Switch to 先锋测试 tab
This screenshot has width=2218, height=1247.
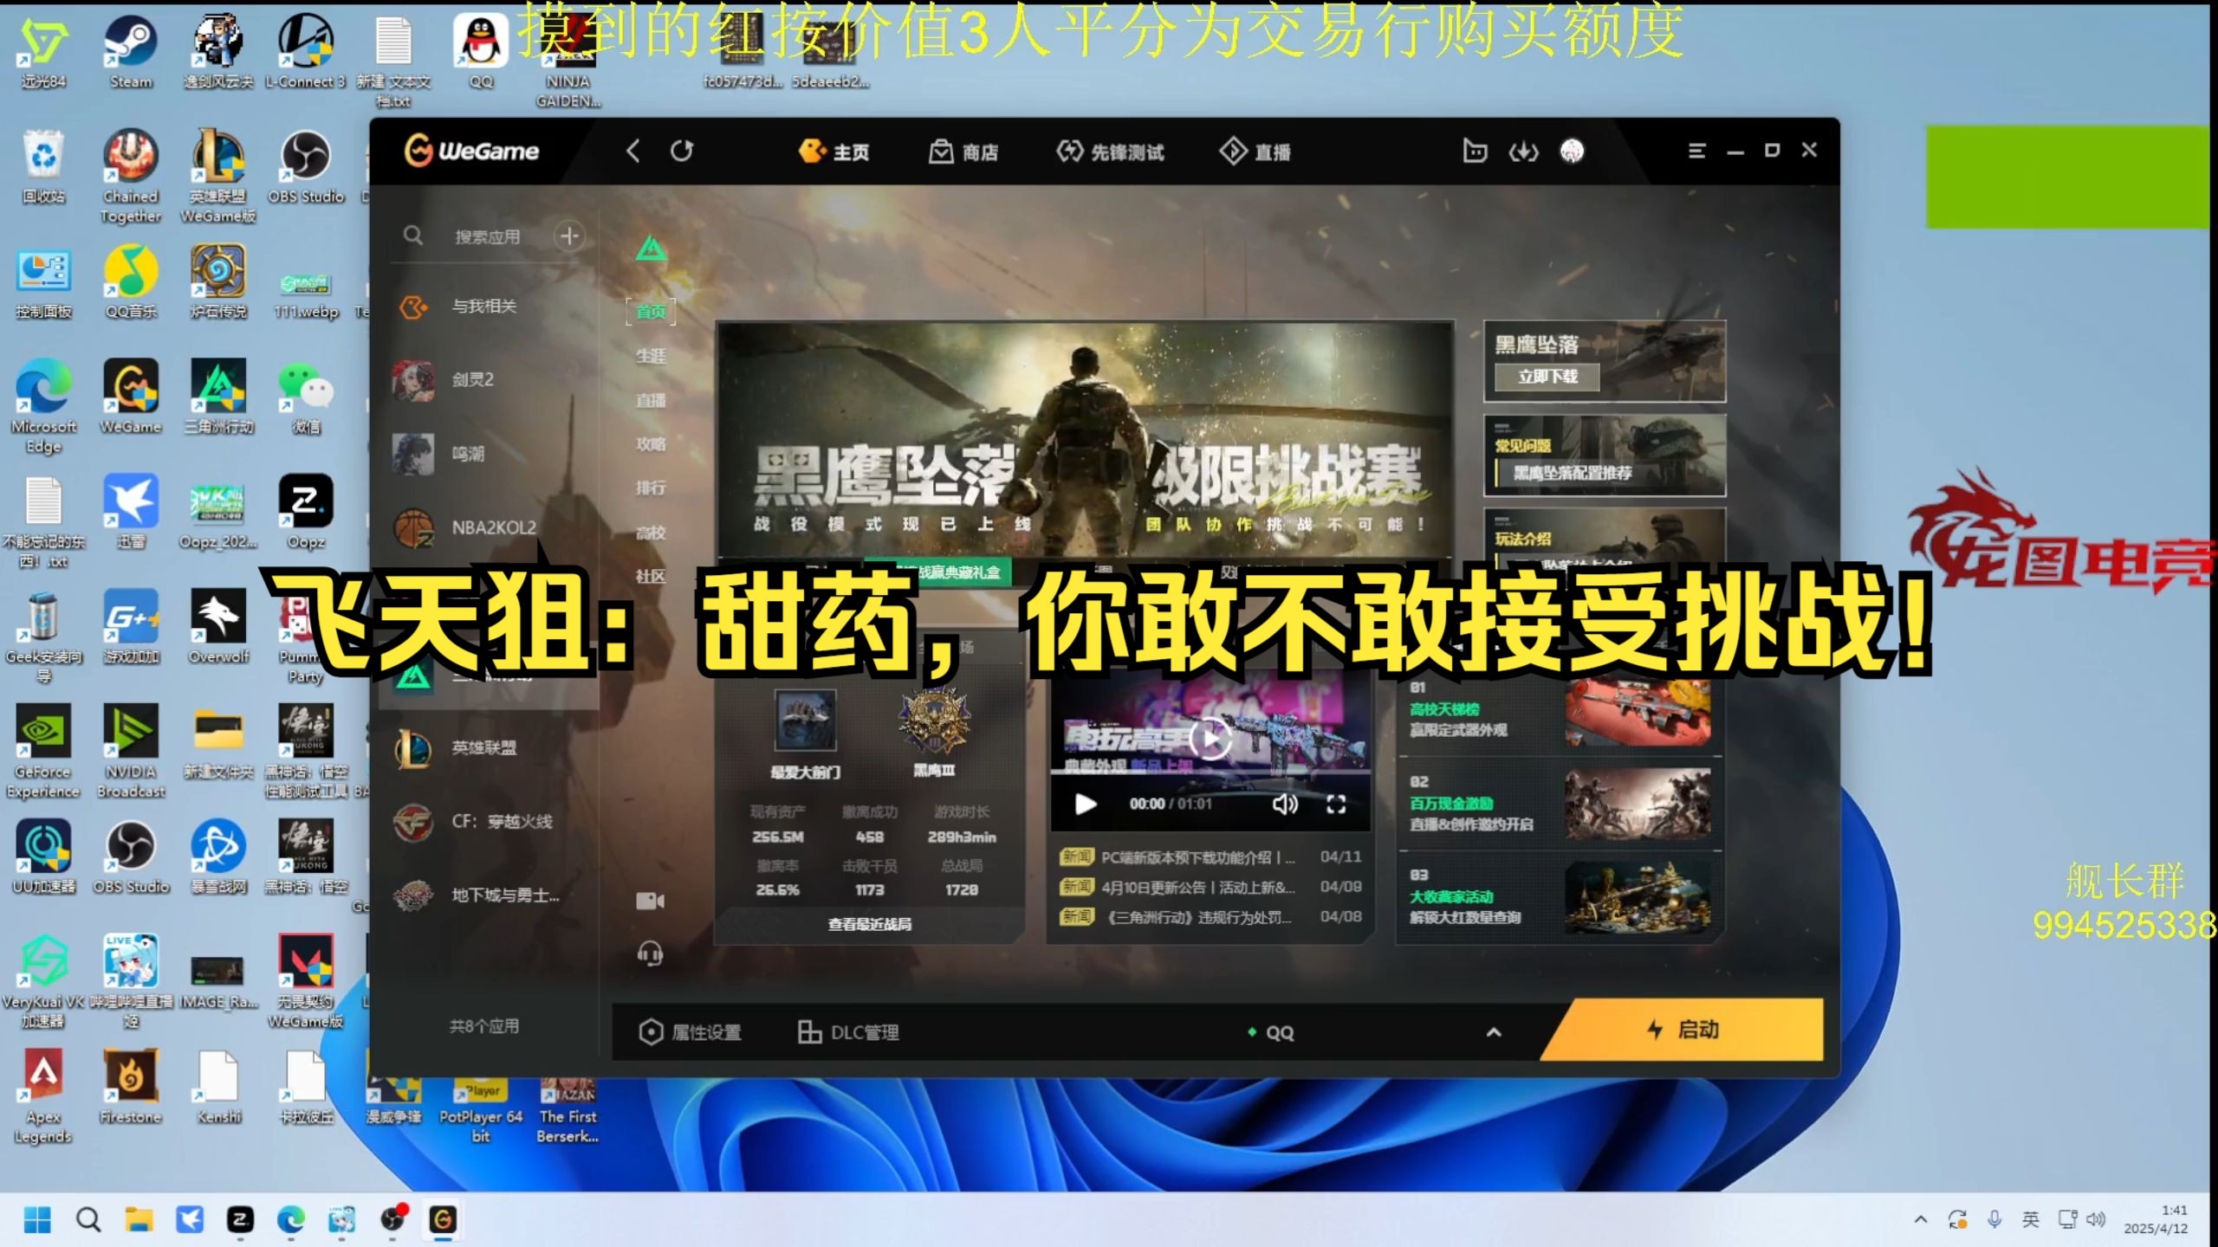(x=1111, y=152)
